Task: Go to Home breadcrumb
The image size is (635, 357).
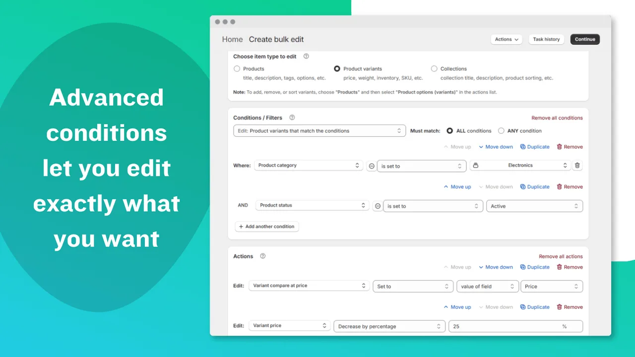Action: pyautogui.click(x=232, y=39)
